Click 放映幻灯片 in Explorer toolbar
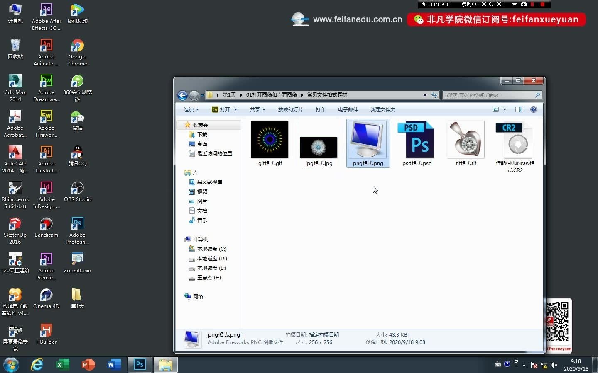The width and height of the screenshot is (598, 373). 290,109
